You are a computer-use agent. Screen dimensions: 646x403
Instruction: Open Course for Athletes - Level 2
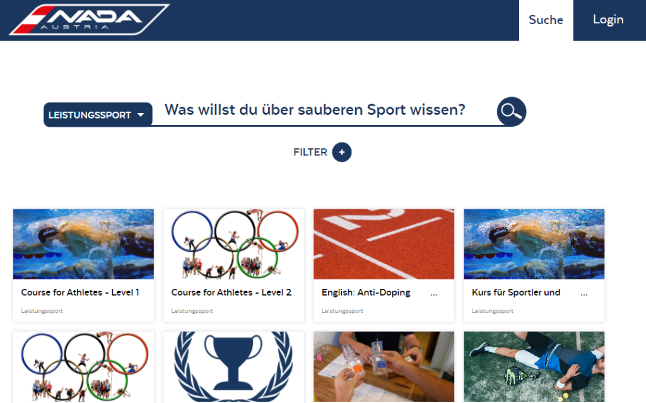coord(231,293)
